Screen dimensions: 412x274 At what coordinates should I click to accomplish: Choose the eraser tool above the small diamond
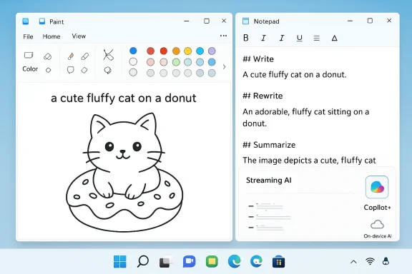click(47, 56)
